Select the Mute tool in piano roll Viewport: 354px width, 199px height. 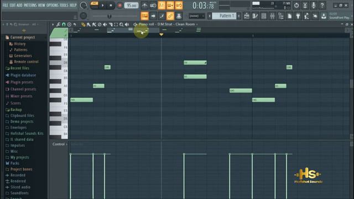click(105, 24)
